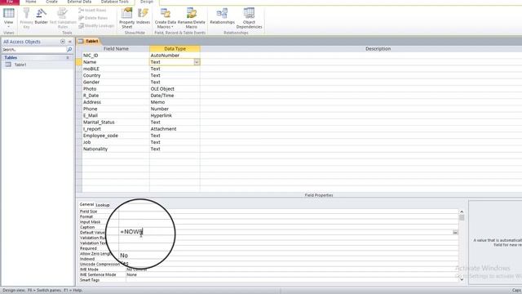522x294 pixels.
Task: Click Modify Lookups in the ribbon
Action: (96, 25)
